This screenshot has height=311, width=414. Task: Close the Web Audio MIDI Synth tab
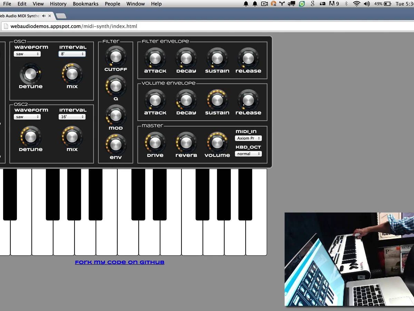50,16
